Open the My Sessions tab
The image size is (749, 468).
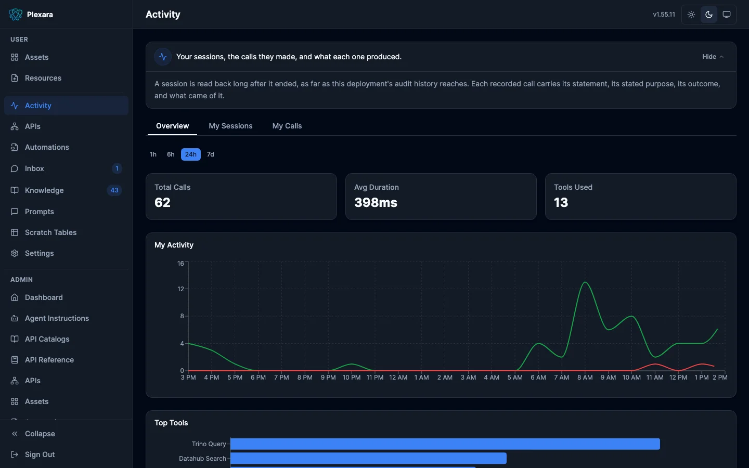click(230, 126)
